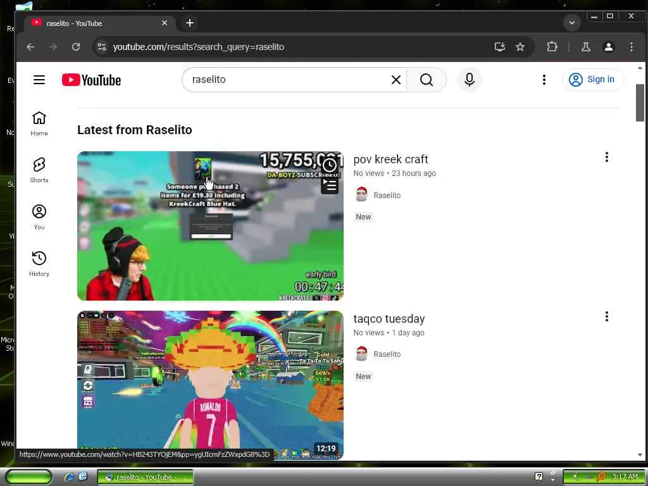Click the page vertical scrollbar thumb
The height and width of the screenshot is (486, 648).
[640, 103]
